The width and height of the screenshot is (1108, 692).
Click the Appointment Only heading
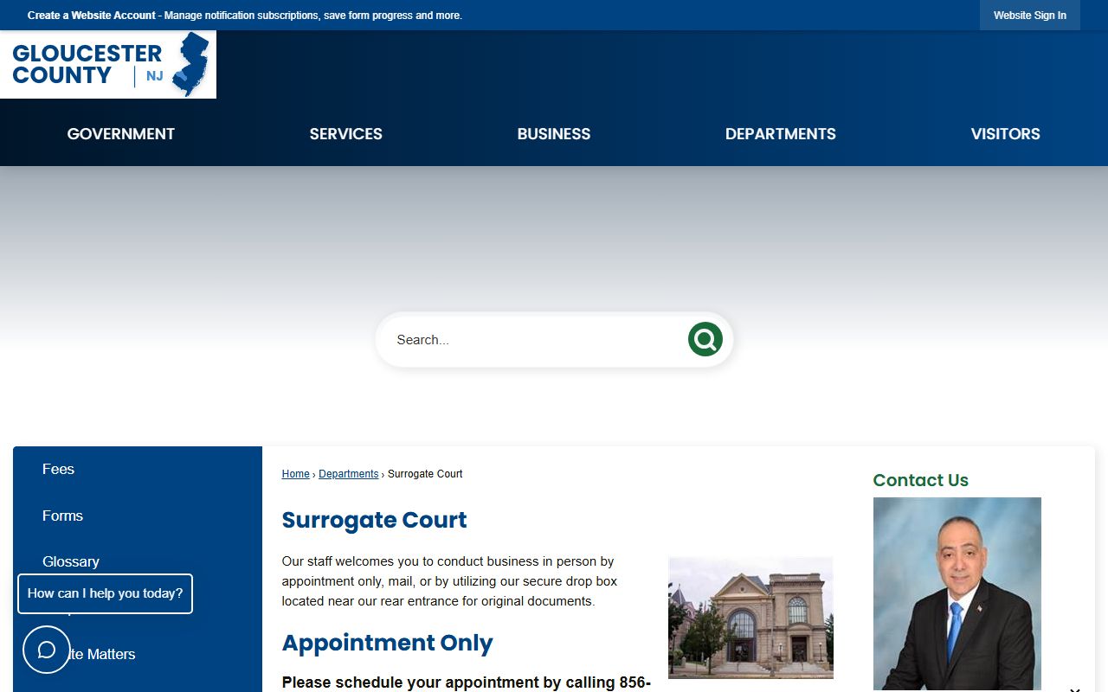pyautogui.click(x=387, y=643)
